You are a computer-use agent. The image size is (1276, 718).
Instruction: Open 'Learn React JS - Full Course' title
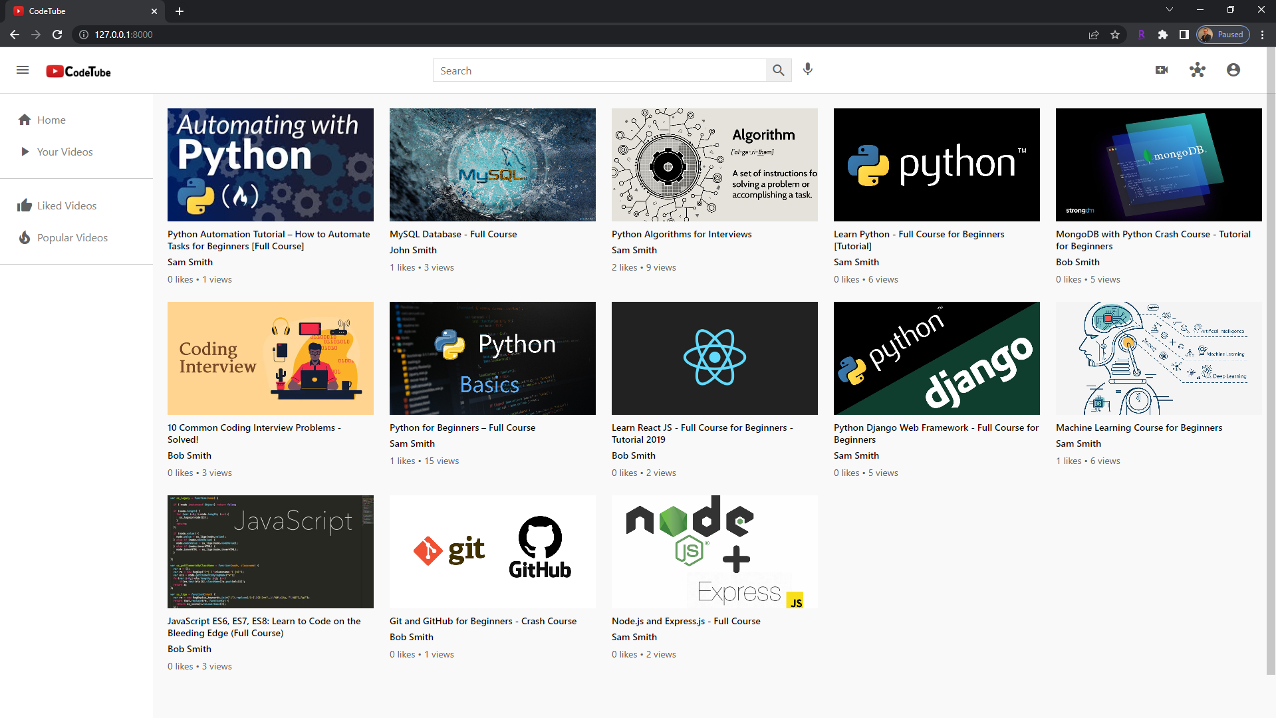tap(702, 433)
